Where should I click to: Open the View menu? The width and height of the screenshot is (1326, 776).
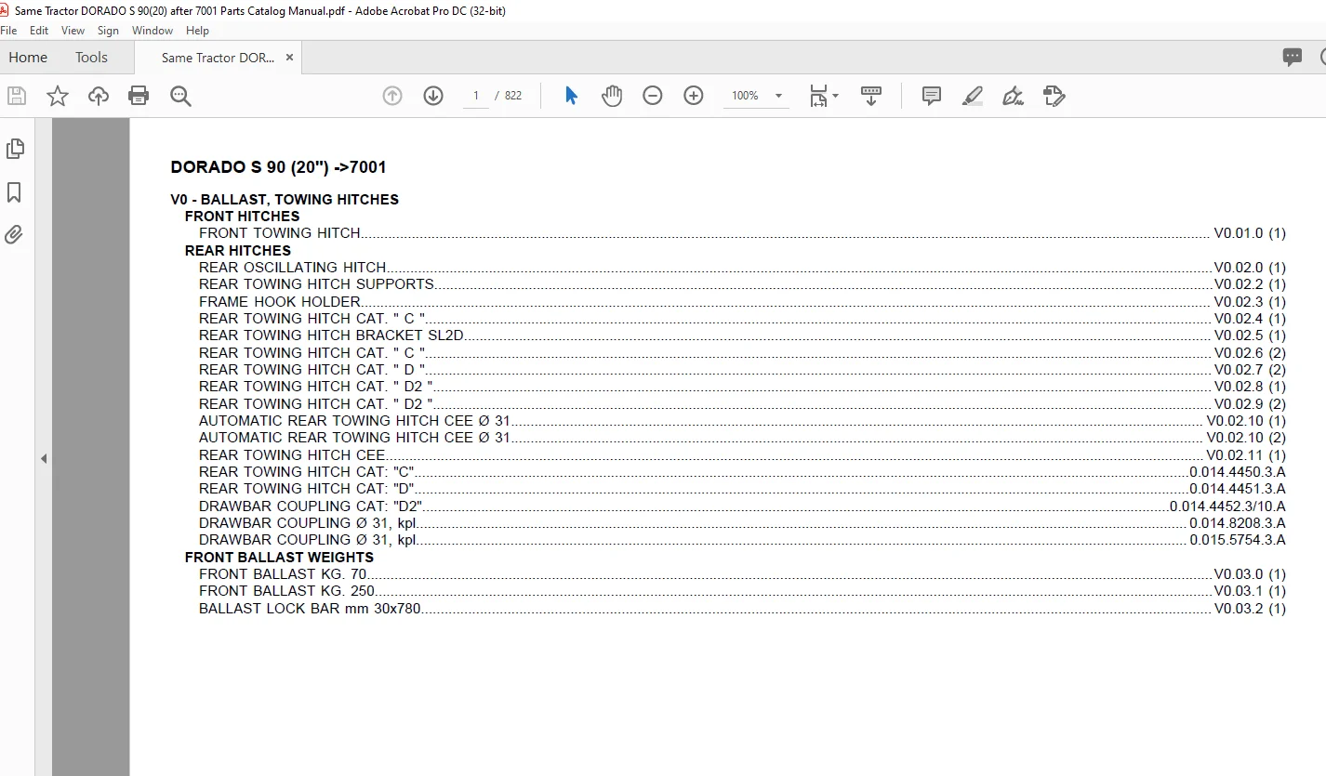pos(73,31)
